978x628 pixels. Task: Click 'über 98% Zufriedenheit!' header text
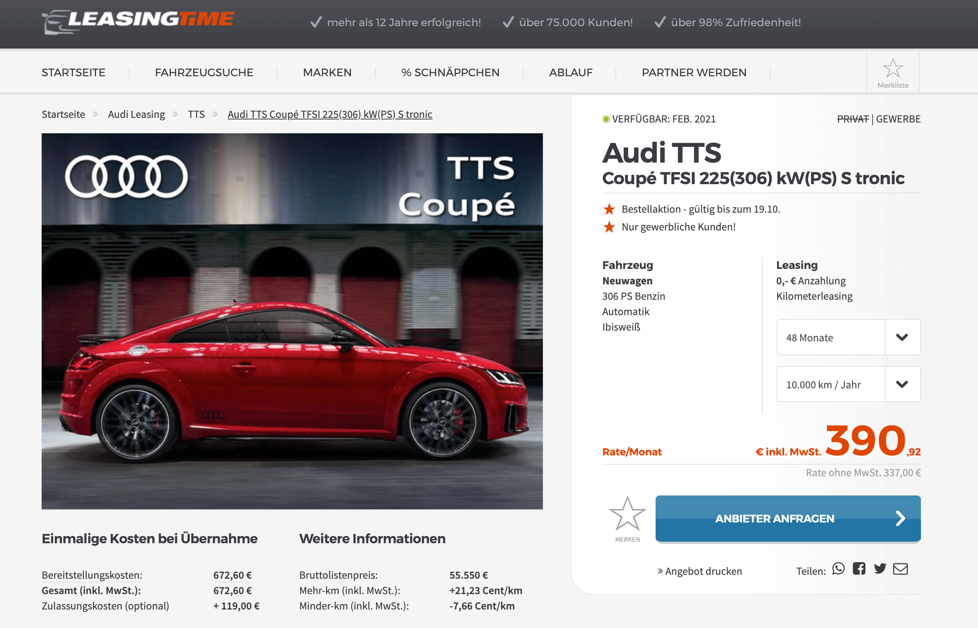pos(735,22)
